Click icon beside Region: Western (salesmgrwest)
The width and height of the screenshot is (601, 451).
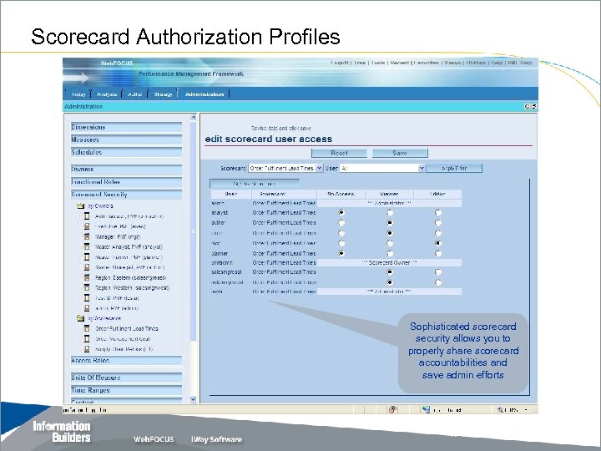pyautogui.click(x=87, y=287)
